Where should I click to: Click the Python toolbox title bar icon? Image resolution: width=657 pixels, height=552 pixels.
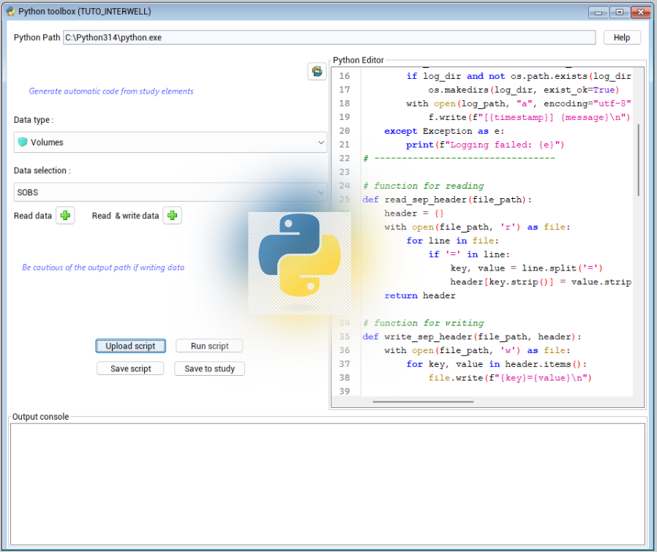(x=10, y=12)
